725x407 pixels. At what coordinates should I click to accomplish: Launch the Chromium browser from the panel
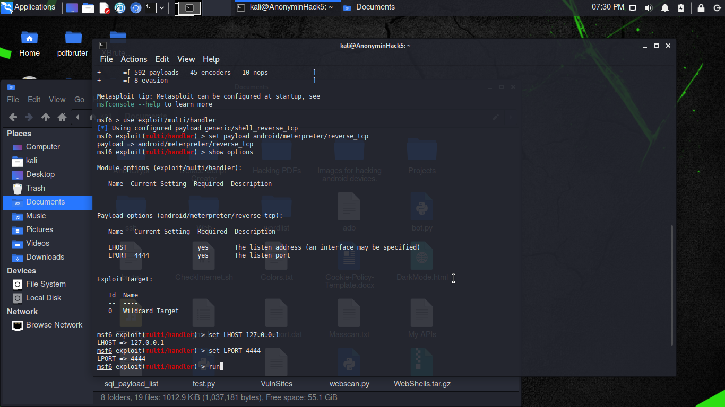[136, 8]
